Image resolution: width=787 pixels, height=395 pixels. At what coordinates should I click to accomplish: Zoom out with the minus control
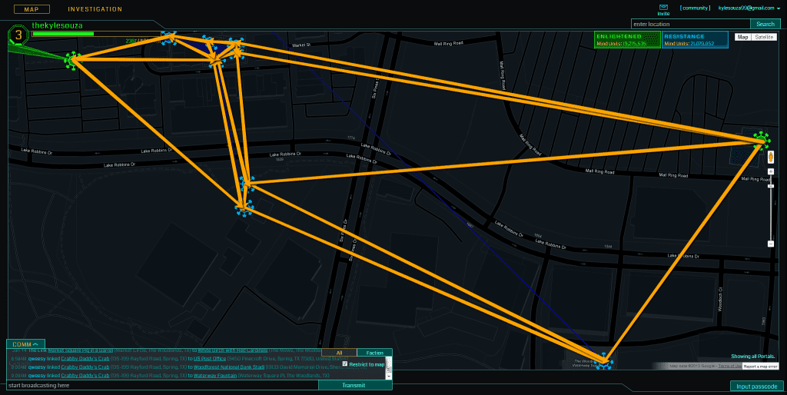[x=771, y=244]
